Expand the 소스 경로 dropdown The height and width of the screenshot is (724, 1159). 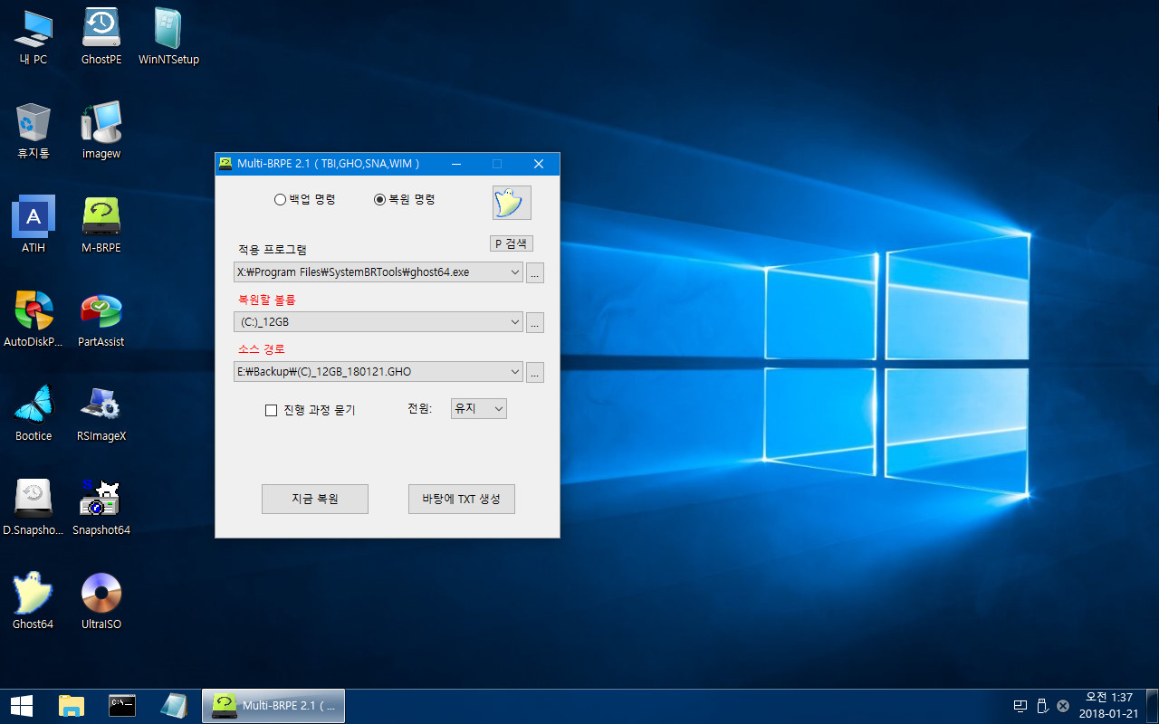pos(514,371)
